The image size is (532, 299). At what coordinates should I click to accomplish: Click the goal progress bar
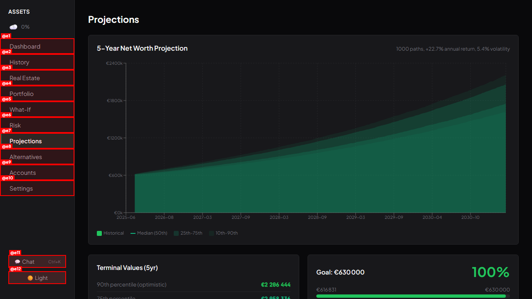[413, 296]
